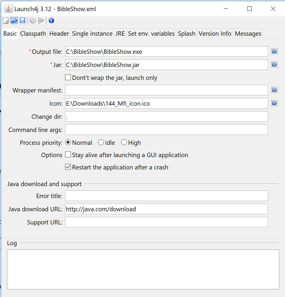Browse for the Output file

point(274,51)
